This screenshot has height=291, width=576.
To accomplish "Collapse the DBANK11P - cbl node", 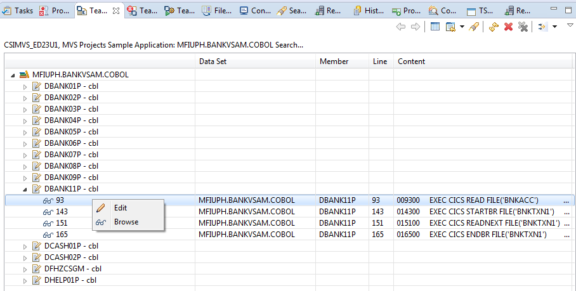I will click(x=25, y=190).
